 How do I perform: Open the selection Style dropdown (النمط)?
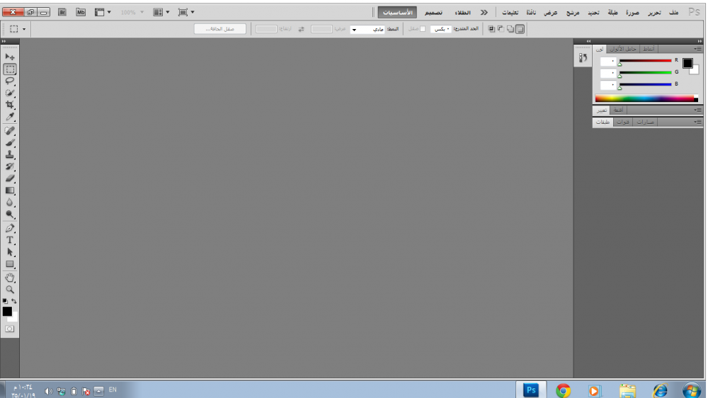365,29
